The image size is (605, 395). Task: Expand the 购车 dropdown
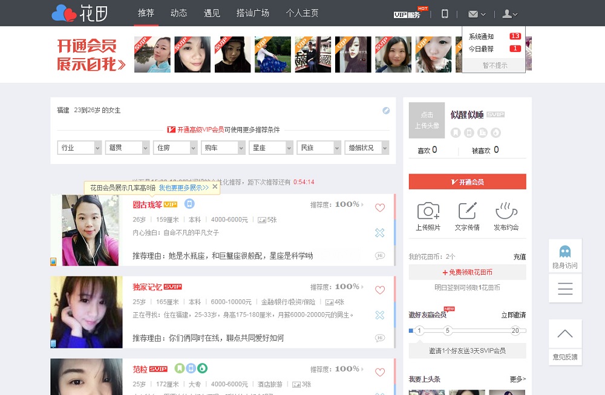pyautogui.click(x=223, y=148)
